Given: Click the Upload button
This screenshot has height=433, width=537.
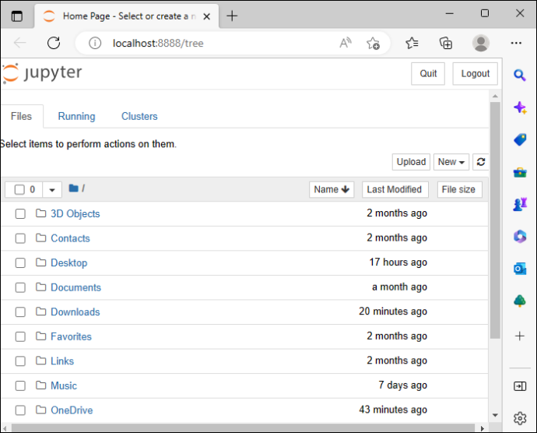Looking at the screenshot, I should coord(411,162).
